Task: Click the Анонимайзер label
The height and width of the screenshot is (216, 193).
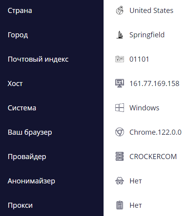Action: [31, 181]
